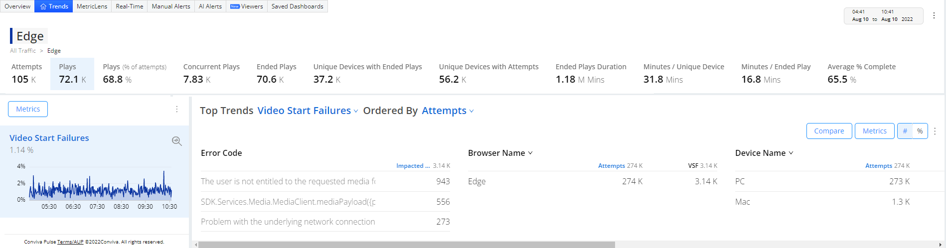946x248 pixels.
Task: Select the Plays metric tile
Action: [x=72, y=74]
